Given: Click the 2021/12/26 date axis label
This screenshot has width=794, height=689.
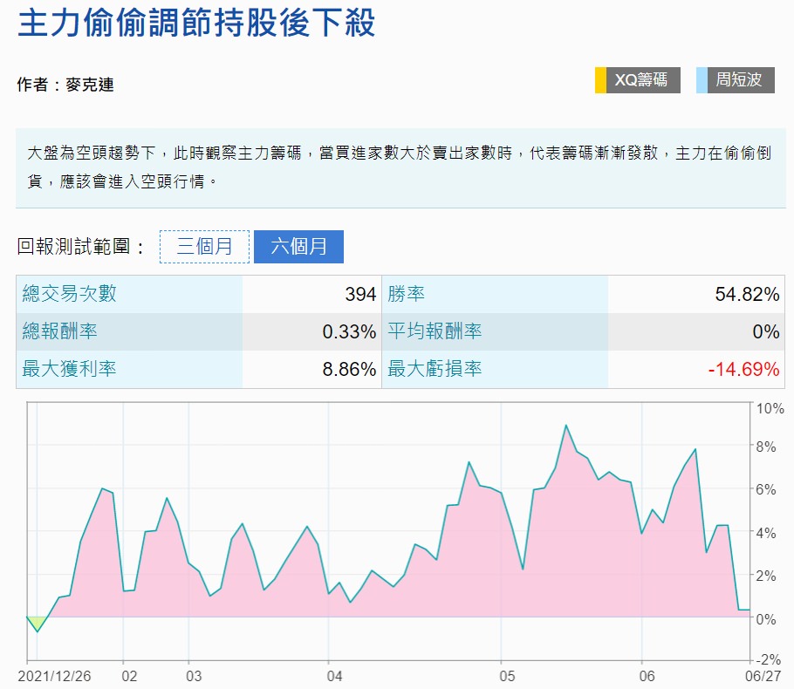Looking at the screenshot, I should 52,676.
